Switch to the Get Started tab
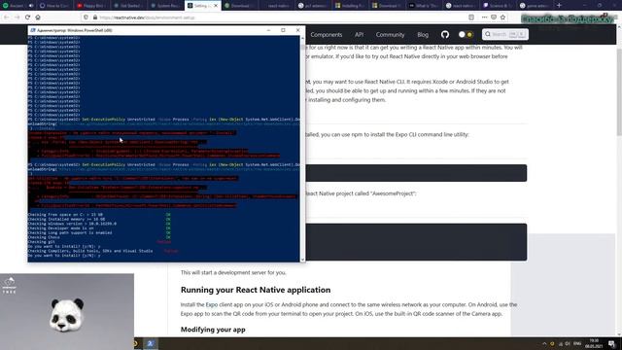Viewport: 622px width, 350px height. click(x=128, y=6)
